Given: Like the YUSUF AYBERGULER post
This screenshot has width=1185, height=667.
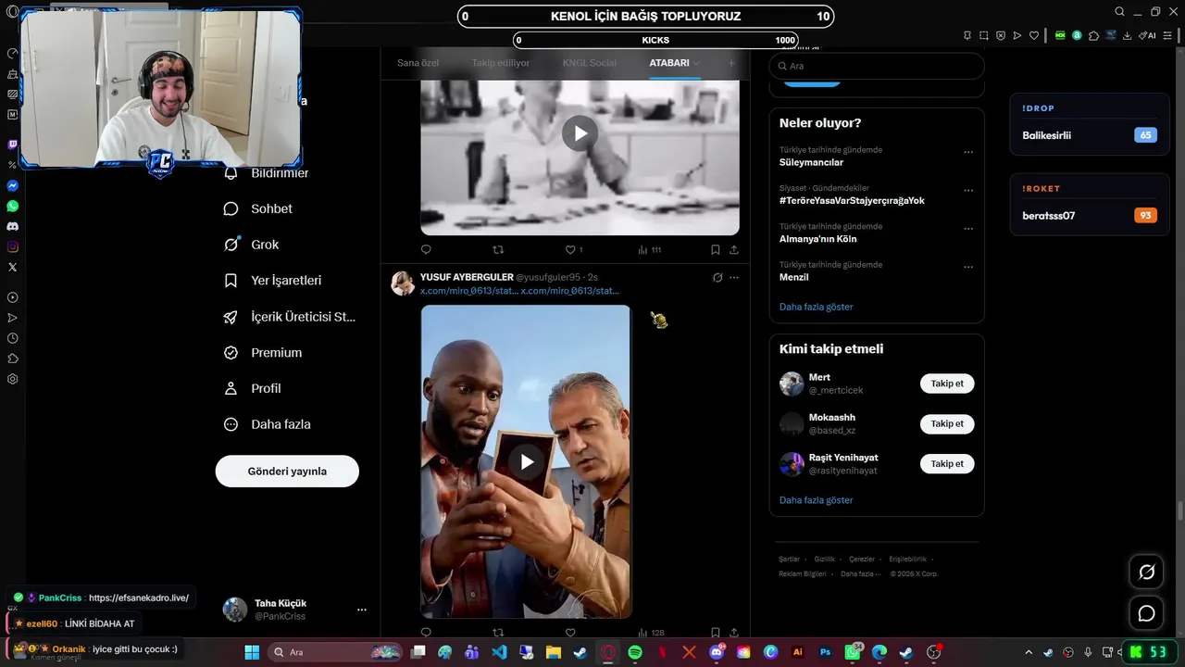Looking at the screenshot, I should (570, 633).
